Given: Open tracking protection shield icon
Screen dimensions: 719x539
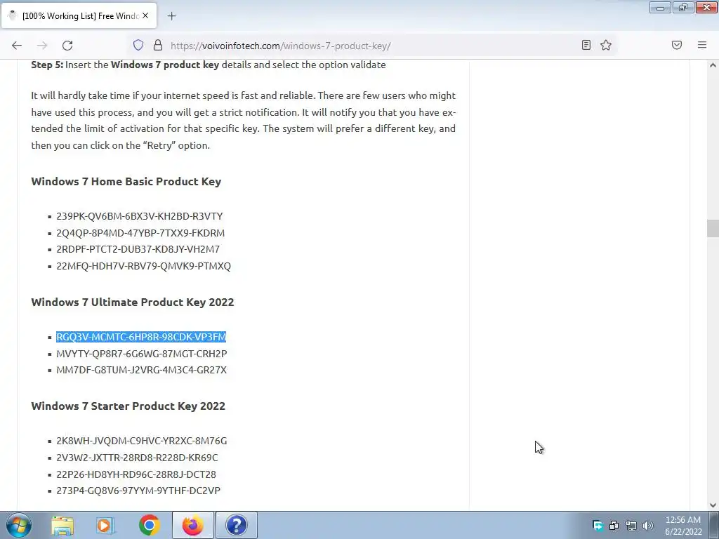Looking at the screenshot, I should point(138,45).
